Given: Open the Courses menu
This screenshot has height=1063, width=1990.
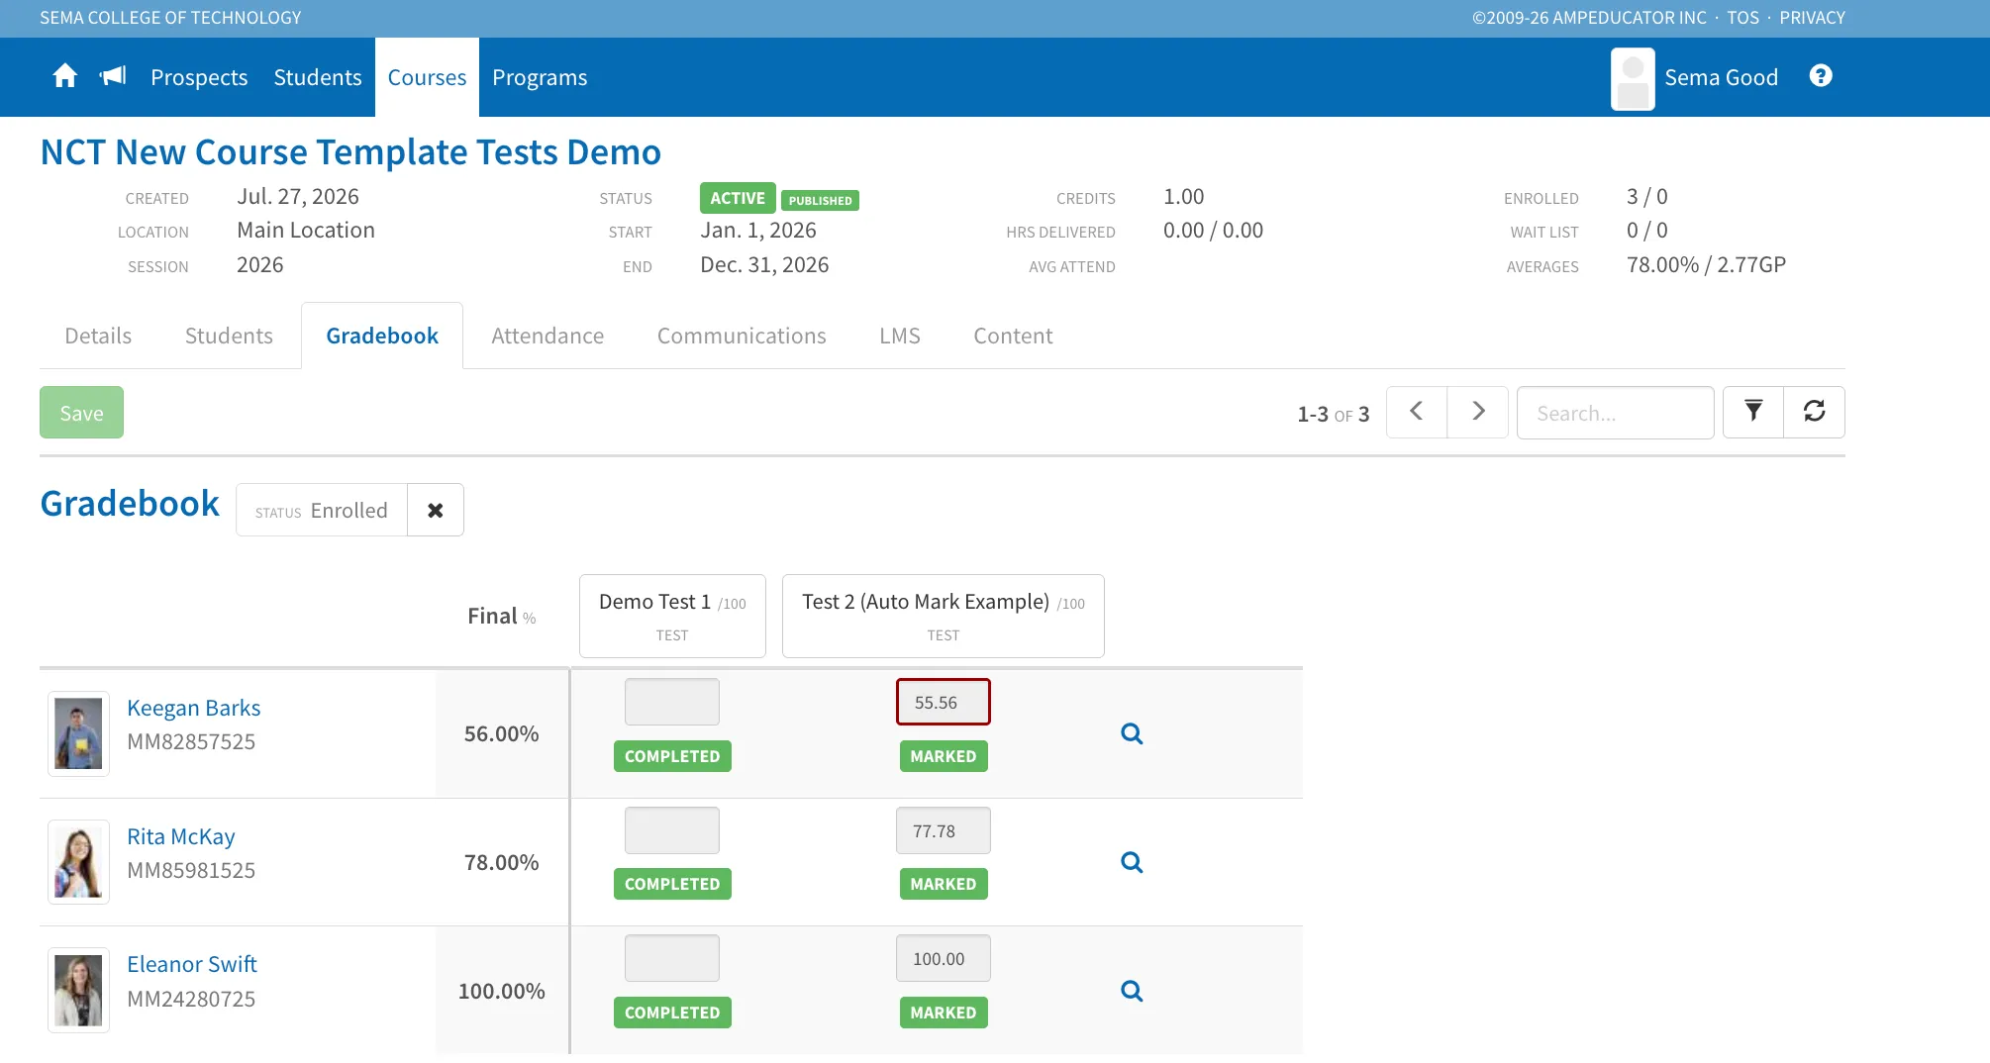Looking at the screenshot, I should (x=427, y=77).
